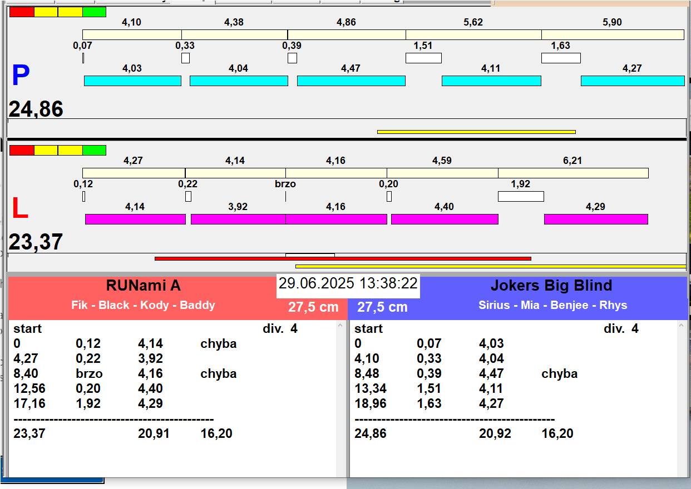Click the green start light in lane P

[94, 12]
